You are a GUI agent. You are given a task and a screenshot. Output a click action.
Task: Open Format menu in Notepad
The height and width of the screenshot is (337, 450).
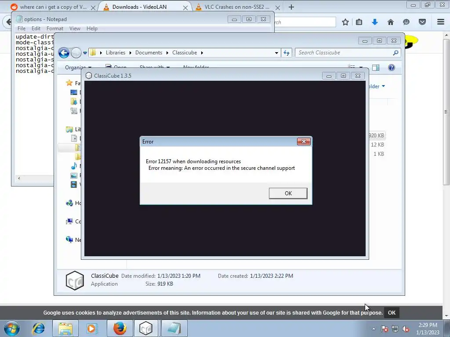(x=54, y=29)
